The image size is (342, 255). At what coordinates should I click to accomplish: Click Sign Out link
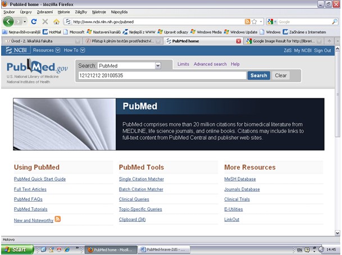tap(322, 51)
